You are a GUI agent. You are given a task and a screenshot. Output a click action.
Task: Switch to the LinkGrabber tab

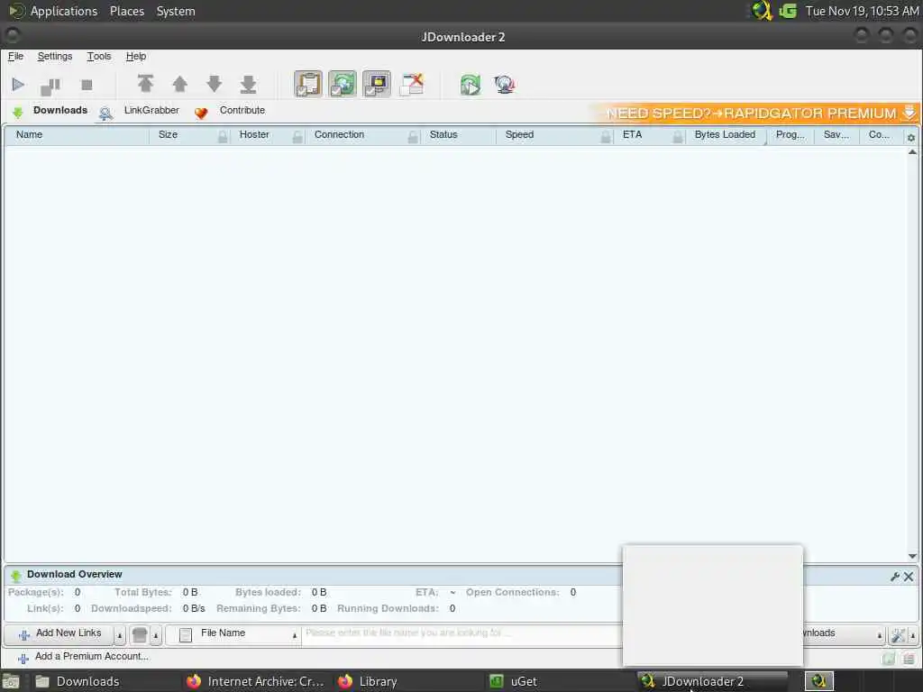tap(140, 111)
